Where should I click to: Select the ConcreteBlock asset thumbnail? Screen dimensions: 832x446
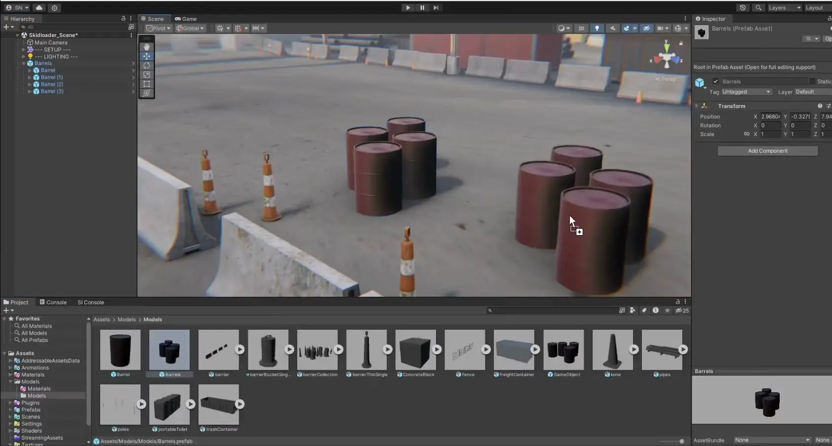click(415, 350)
